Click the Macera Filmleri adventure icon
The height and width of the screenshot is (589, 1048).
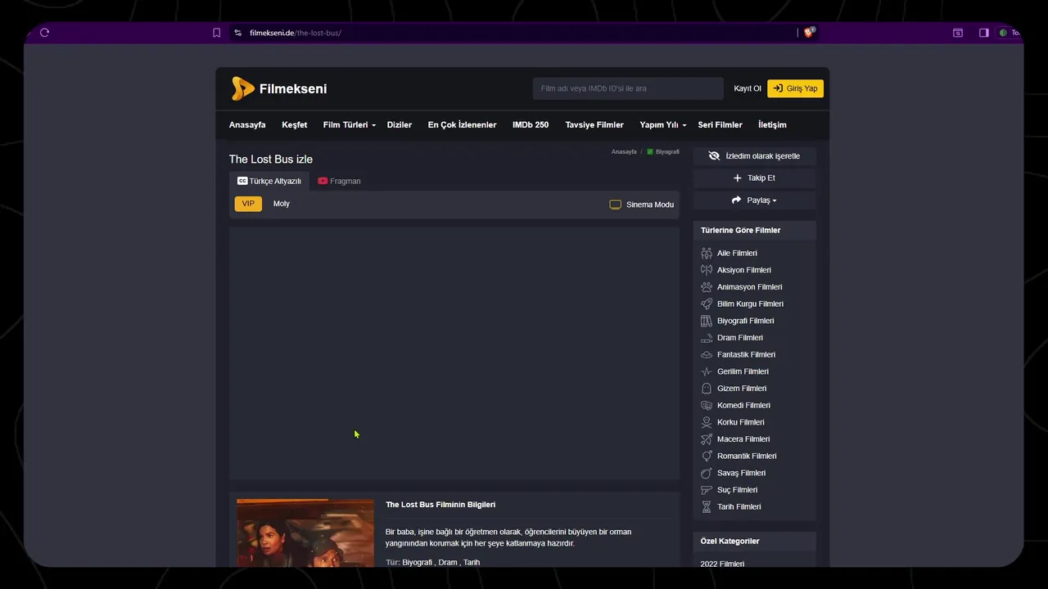point(707,439)
